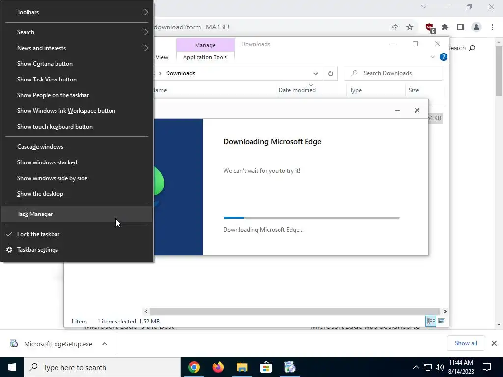
Task: Open the View tab in File Explorer
Action: coord(162,57)
